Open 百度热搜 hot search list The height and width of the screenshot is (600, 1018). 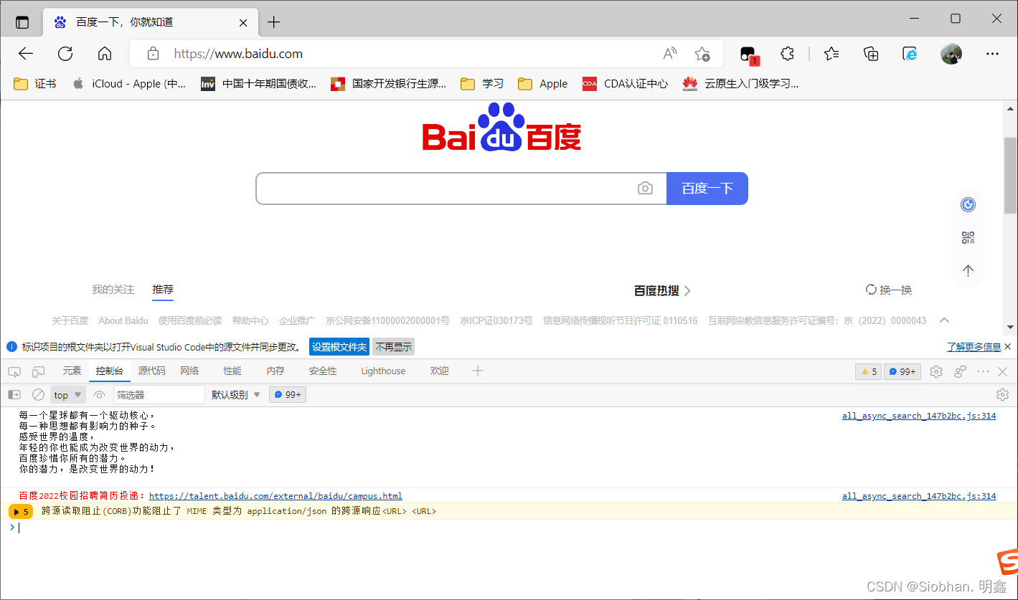pos(662,290)
